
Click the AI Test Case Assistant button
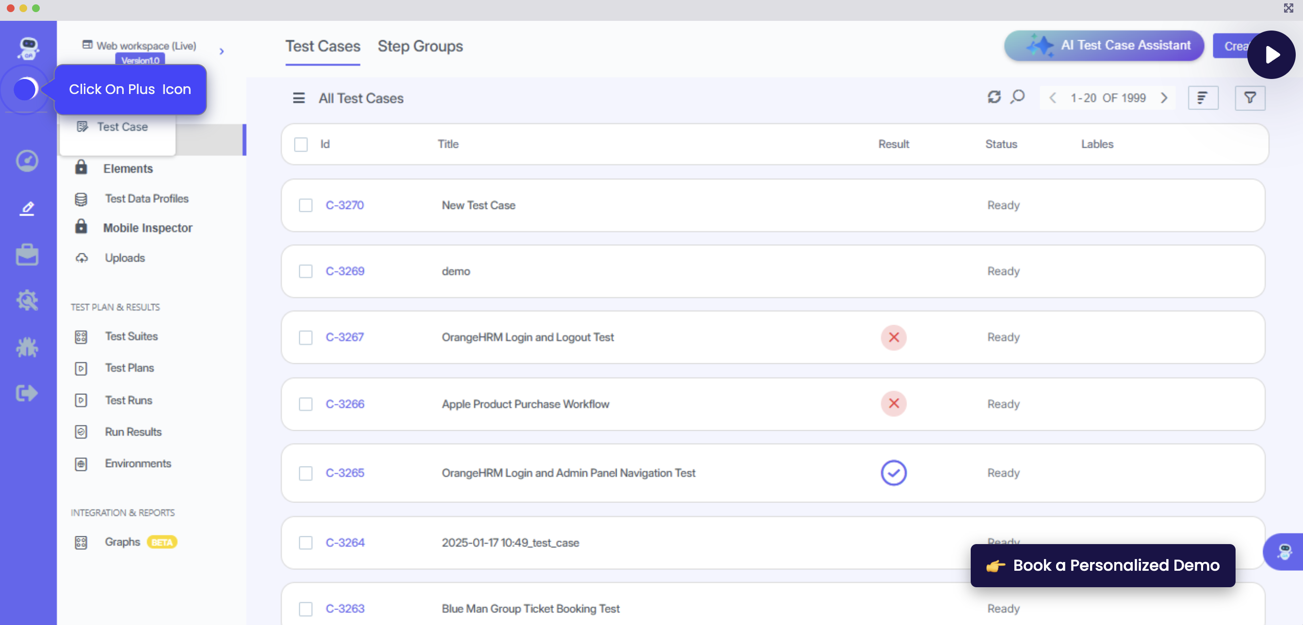(1104, 46)
